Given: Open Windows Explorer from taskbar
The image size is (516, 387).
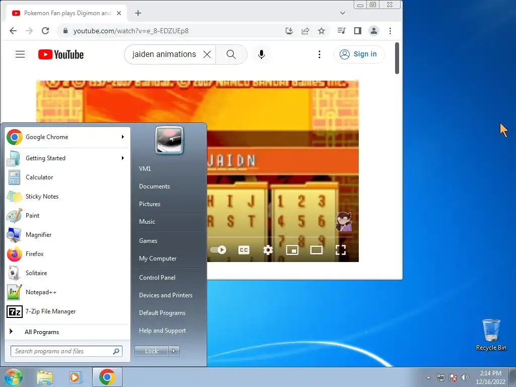Looking at the screenshot, I should [x=45, y=377].
